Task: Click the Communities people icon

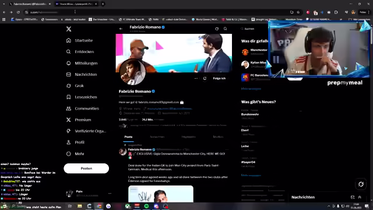Action: [69, 108]
